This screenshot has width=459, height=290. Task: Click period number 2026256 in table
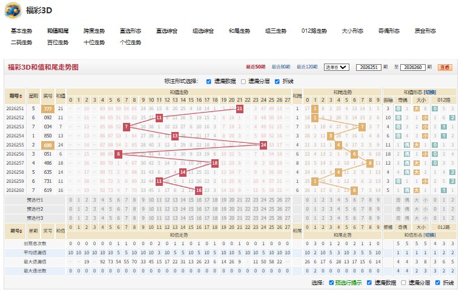(15, 154)
